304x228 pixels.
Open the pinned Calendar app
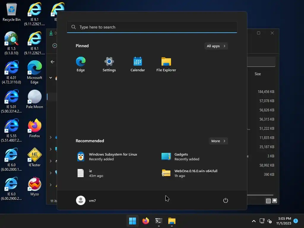click(x=138, y=64)
